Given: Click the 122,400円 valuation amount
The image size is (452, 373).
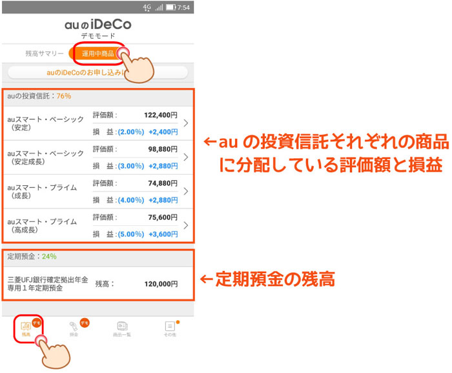Looking at the screenshot, I should (x=161, y=116).
